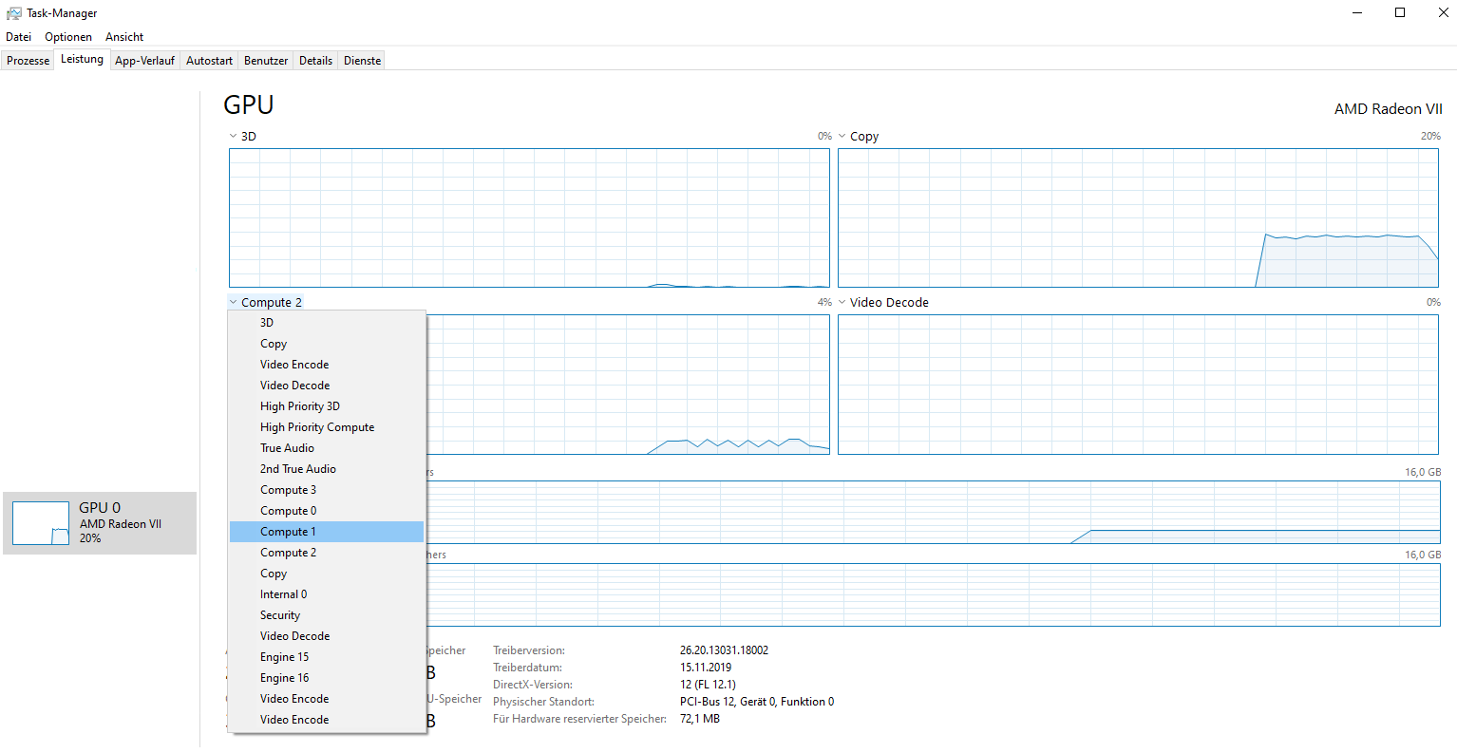Select Compute 0 in the list
The image size is (1457, 753).
[x=327, y=511]
